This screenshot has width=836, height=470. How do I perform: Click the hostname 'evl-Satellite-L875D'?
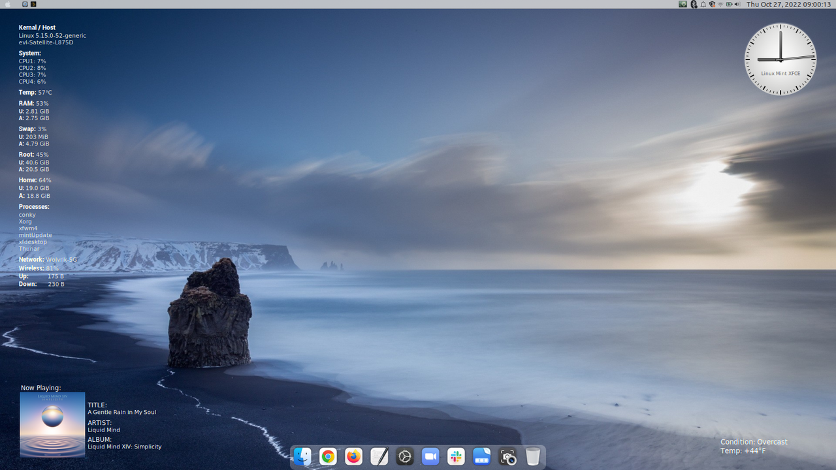click(46, 42)
